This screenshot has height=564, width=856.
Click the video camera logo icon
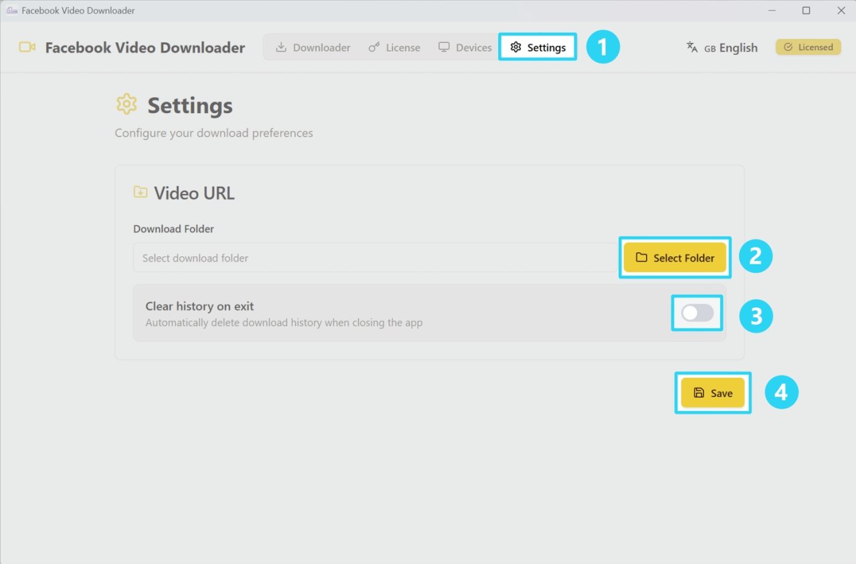[26, 47]
